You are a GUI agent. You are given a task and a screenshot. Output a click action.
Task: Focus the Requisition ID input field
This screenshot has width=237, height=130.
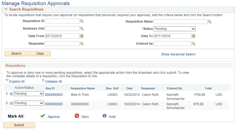pos(62,21)
